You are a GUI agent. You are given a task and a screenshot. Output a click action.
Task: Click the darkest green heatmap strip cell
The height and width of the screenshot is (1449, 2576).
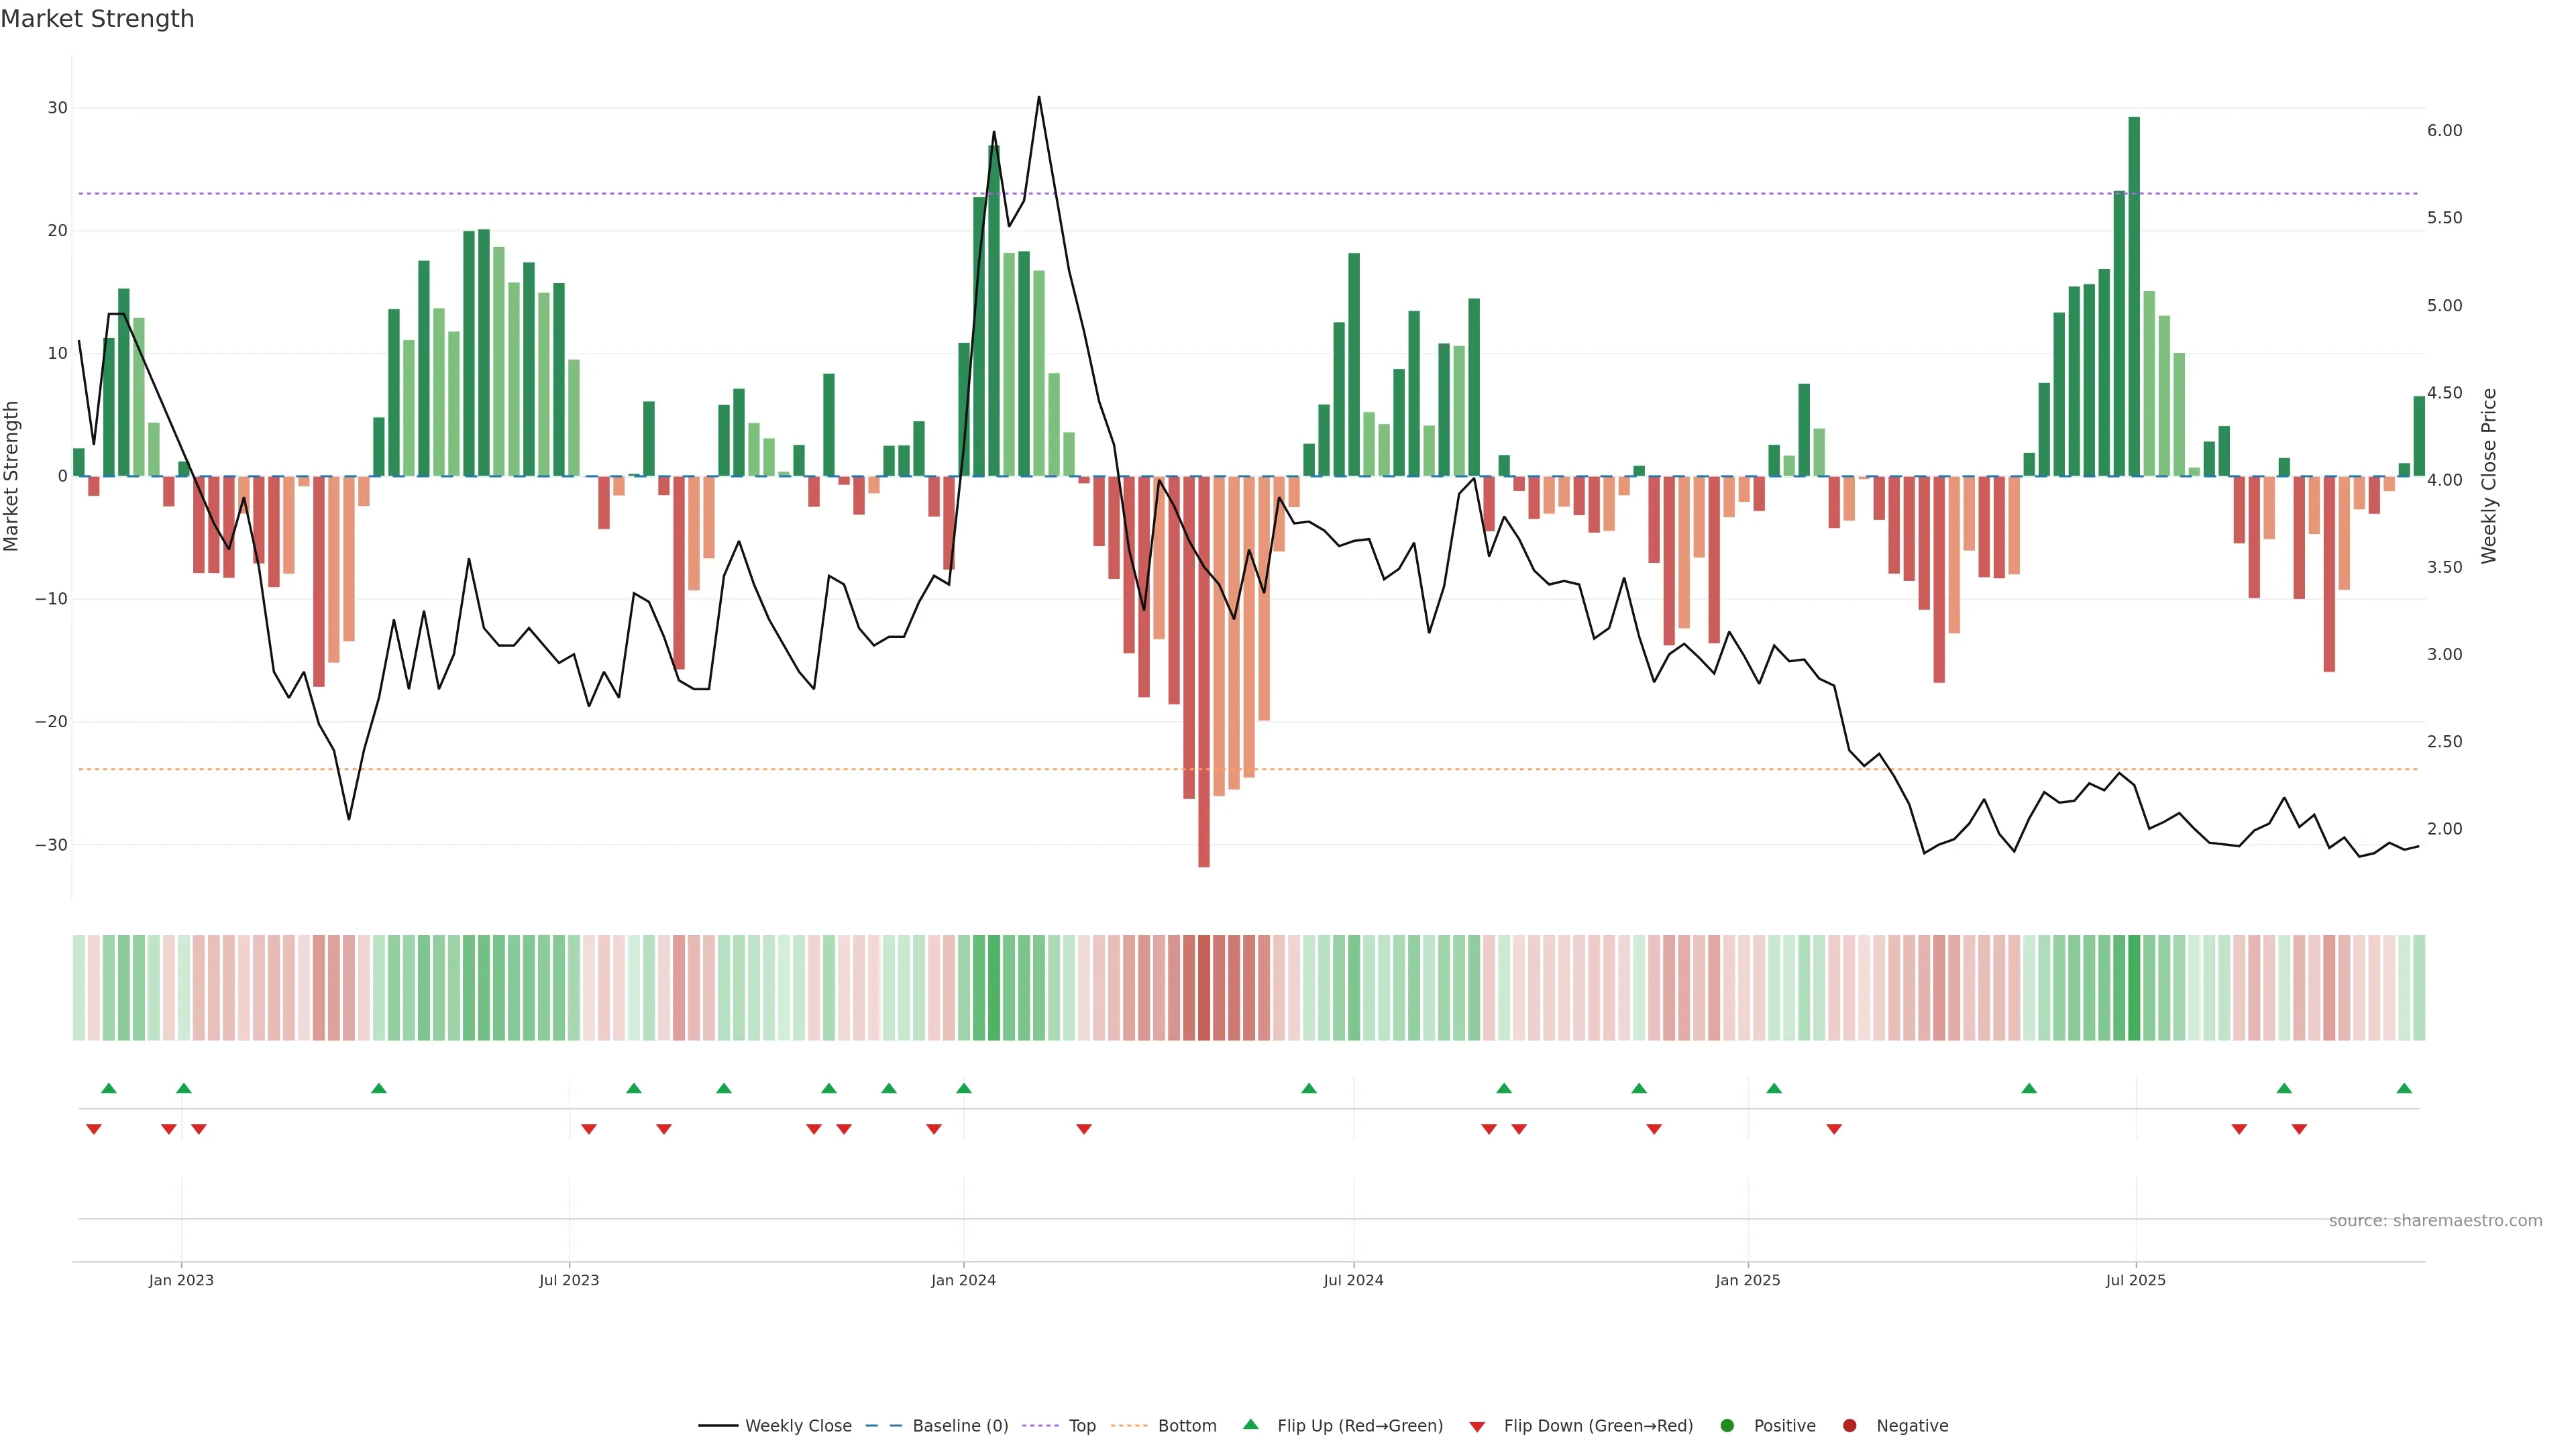2134,988
